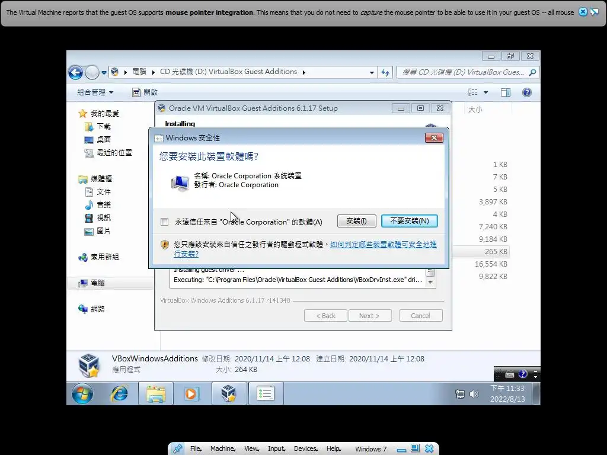This screenshot has width=607, height=455.
Task: Expand address bar history dropdown
Action: [372, 72]
